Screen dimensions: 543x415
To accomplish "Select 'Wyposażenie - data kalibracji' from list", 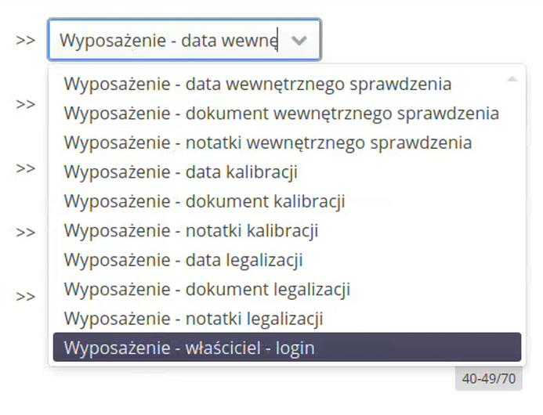I will (180, 171).
